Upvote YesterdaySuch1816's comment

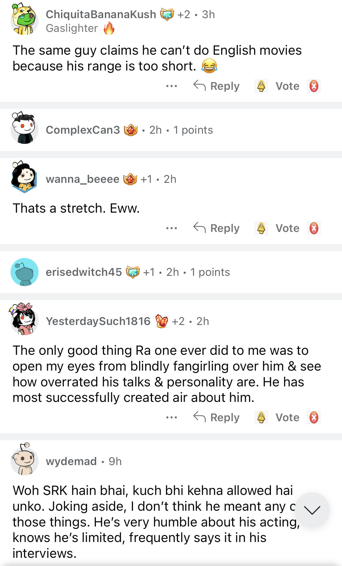[x=261, y=417]
